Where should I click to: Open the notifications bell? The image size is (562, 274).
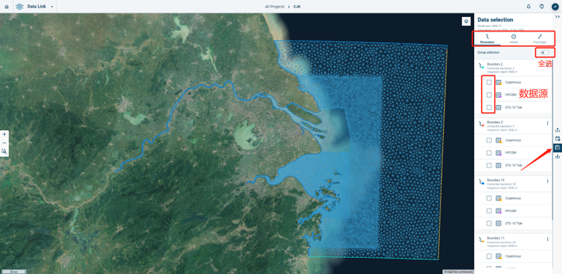click(x=529, y=7)
